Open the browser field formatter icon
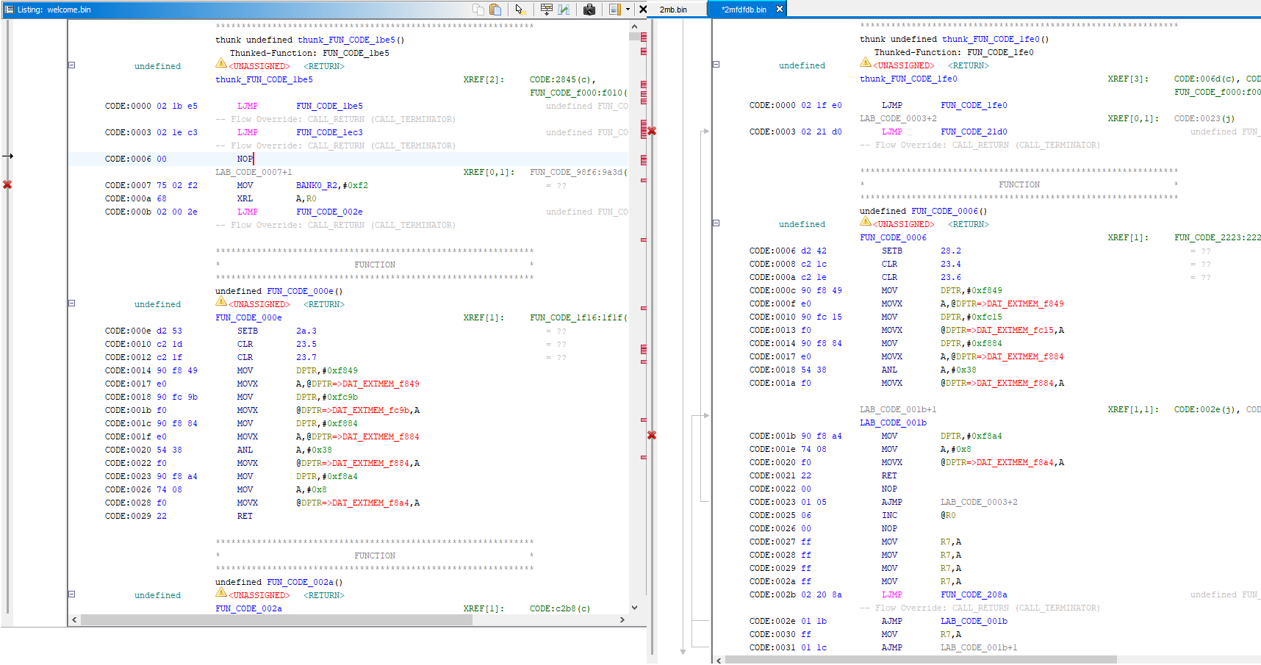Screen dimensions: 1261x665 (547, 10)
